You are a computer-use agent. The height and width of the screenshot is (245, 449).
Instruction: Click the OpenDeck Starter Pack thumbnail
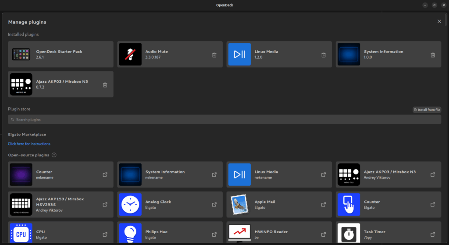click(21, 54)
